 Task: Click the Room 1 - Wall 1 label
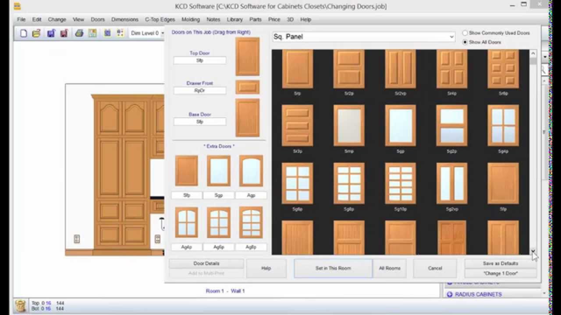225,291
